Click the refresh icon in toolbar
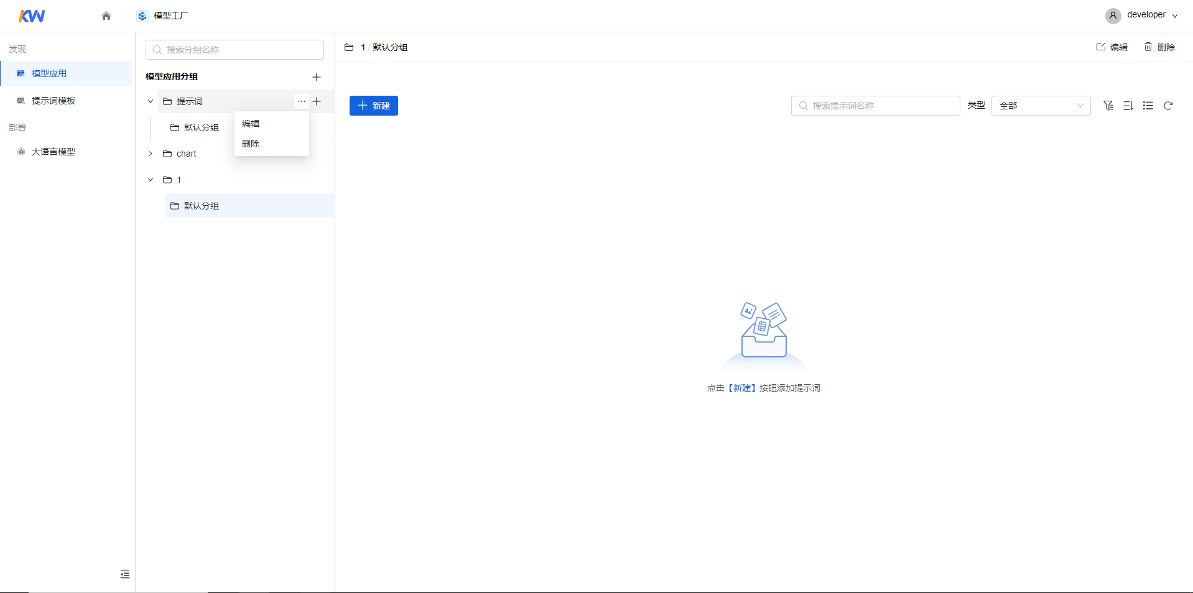This screenshot has height=593, width=1193. coord(1168,106)
